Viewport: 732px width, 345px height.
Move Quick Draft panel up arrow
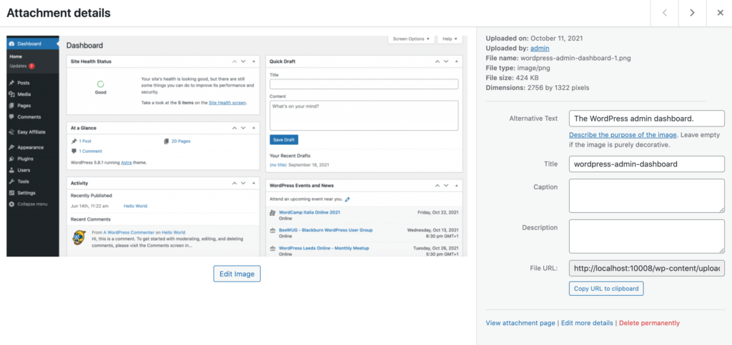click(437, 61)
